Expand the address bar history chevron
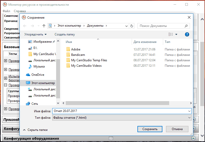205x142 pixels. [127, 26]
